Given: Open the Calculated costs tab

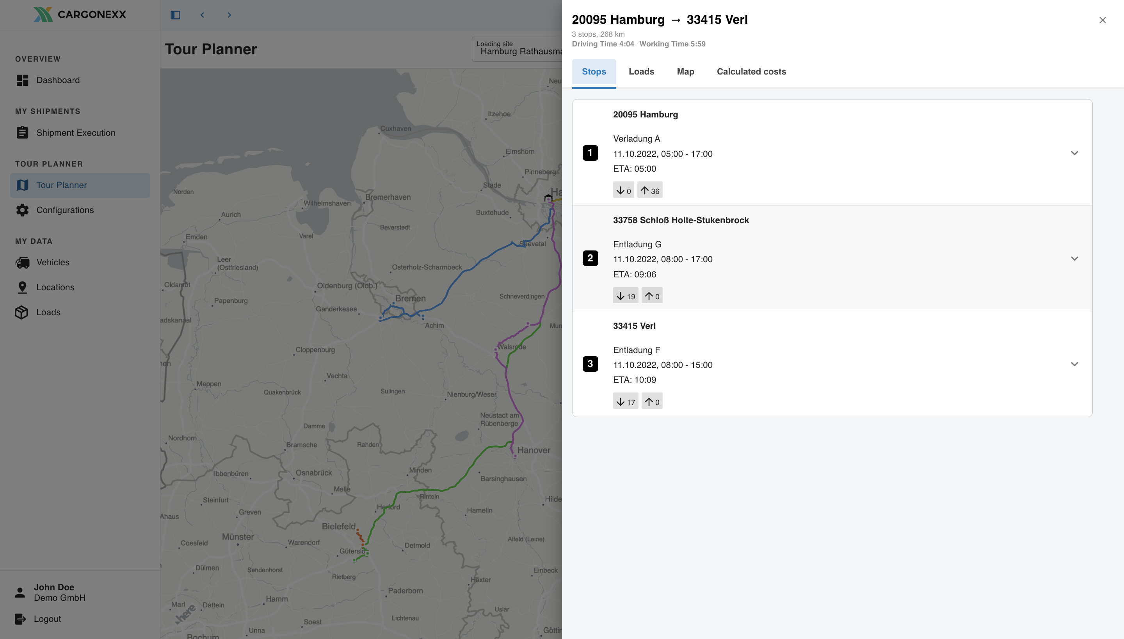Looking at the screenshot, I should pos(751,71).
